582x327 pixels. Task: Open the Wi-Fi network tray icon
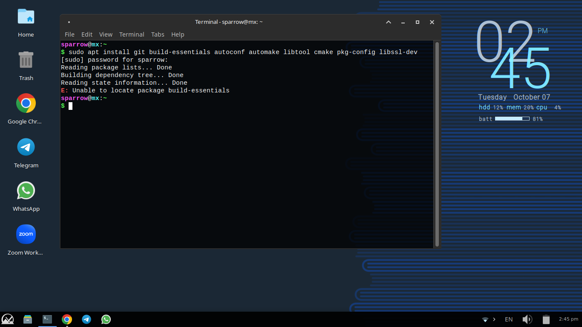485,319
